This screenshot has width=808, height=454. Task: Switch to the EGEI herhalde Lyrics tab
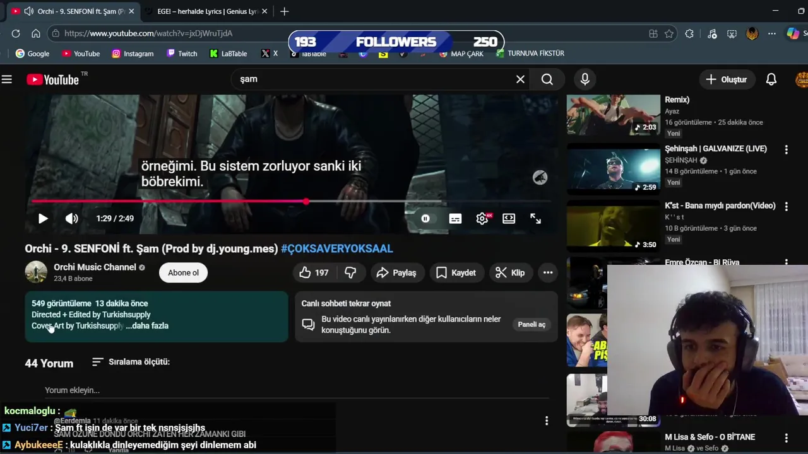[207, 11]
